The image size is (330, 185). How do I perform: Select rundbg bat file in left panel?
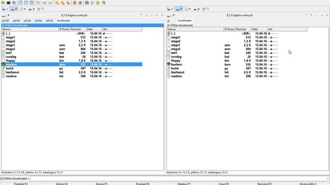pos(72,57)
